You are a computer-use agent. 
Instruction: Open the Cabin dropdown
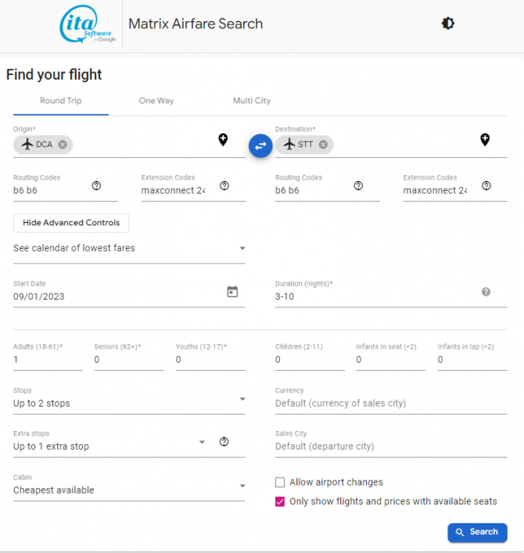click(x=129, y=490)
